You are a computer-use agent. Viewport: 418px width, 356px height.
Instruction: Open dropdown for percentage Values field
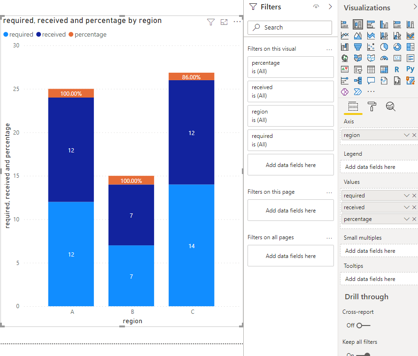[406, 219]
